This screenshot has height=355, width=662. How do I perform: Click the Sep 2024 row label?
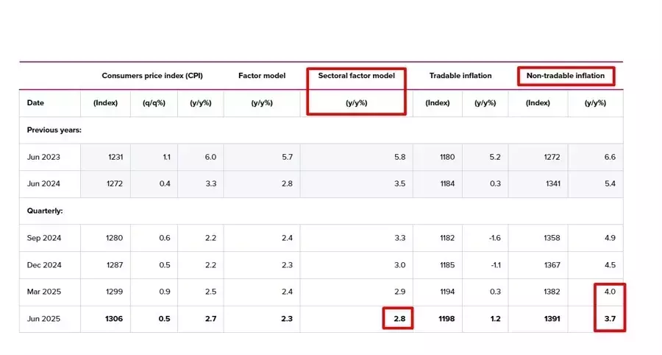[44, 237]
